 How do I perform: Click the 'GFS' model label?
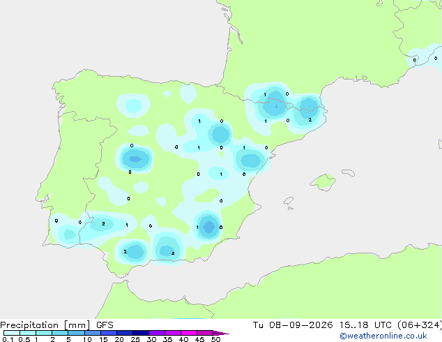point(105,325)
